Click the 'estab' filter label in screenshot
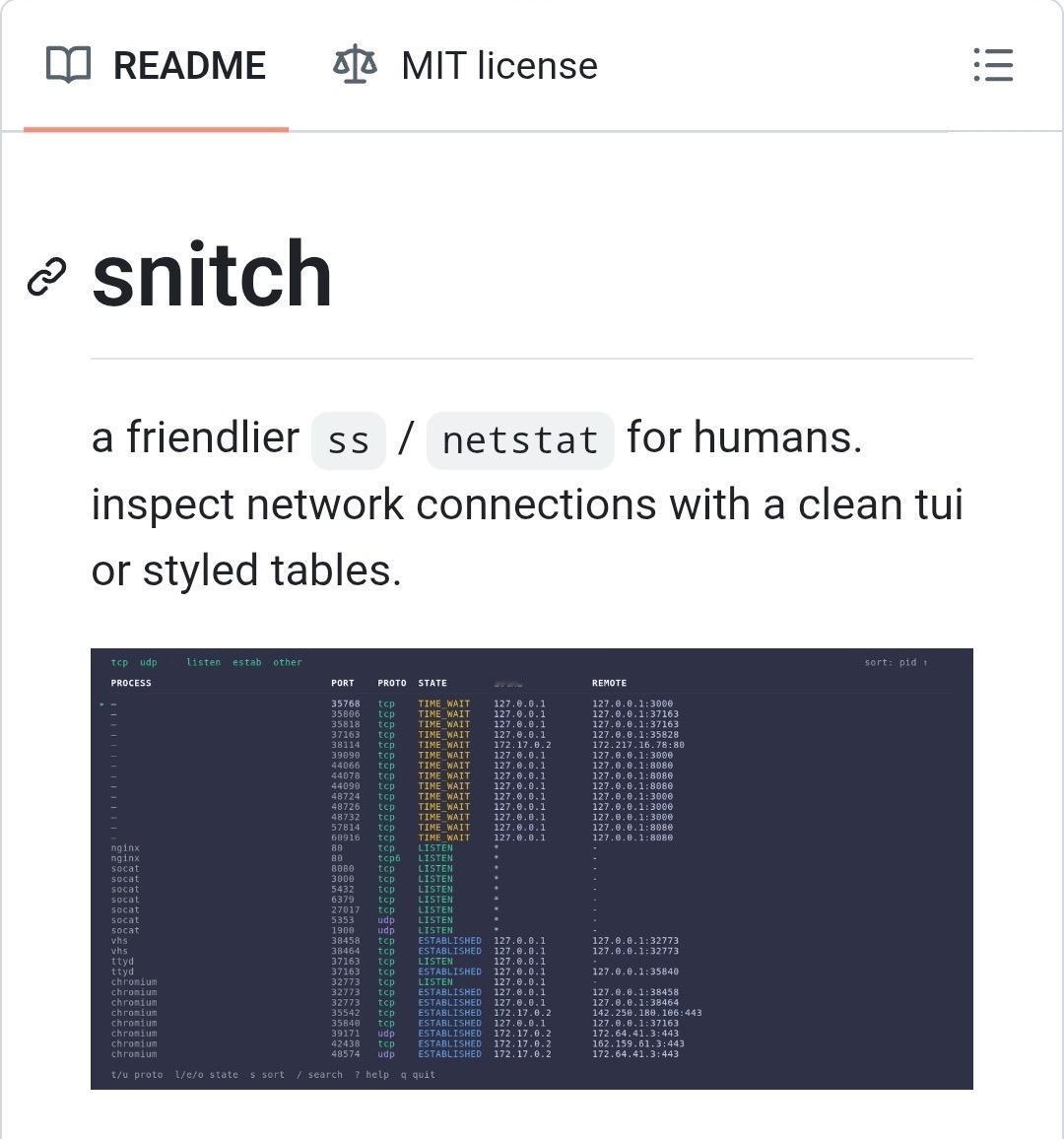This screenshot has height=1139, width=1064. coord(247,662)
